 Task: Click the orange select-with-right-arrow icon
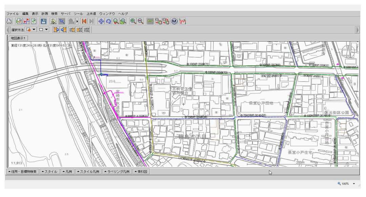coord(63,29)
